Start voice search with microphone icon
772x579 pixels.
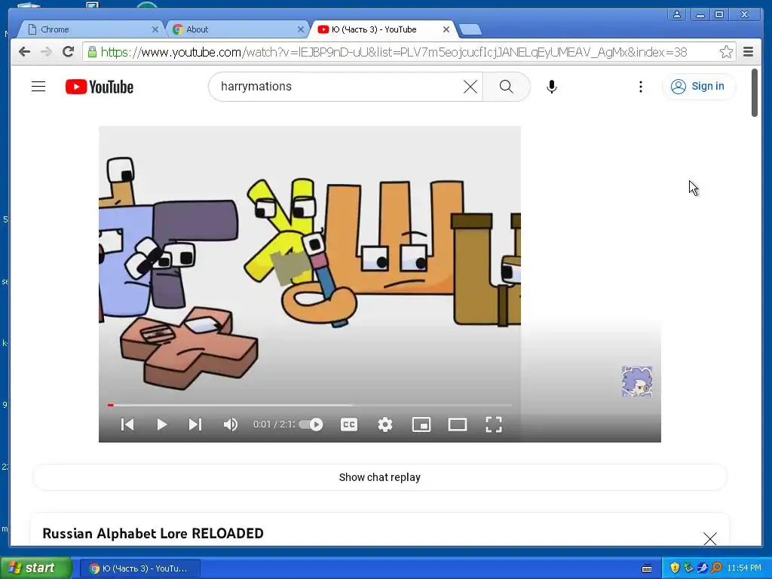(x=551, y=87)
